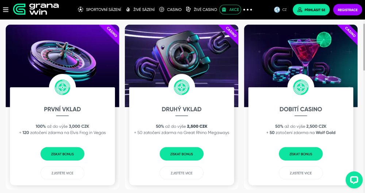Image resolution: width=365 pixels, height=193 pixels.
Task: Click the Registrace button
Action: 347,10
